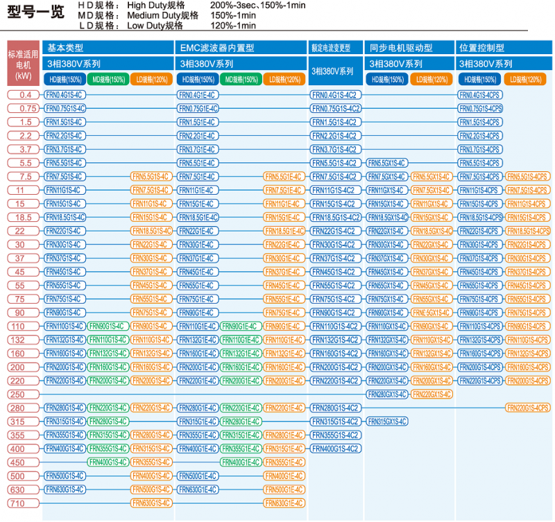Select model FRN5.5GX1S-4C
The image size is (555, 522).
pyautogui.click(x=387, y=163)
